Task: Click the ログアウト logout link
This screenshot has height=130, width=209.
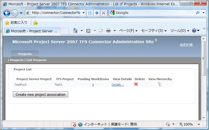Action: coord(187,45)
